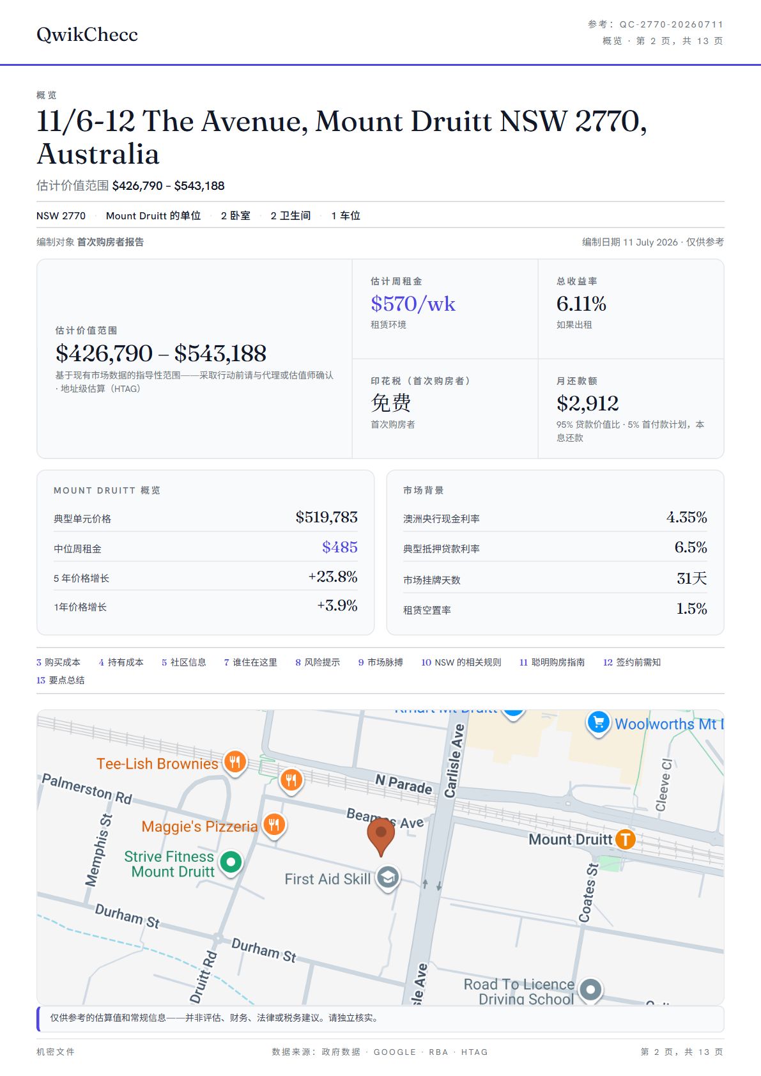The image size is (761, 1076).
Task: Click the $2,912 monthly repayment value
Action: [x=587, y=403]
